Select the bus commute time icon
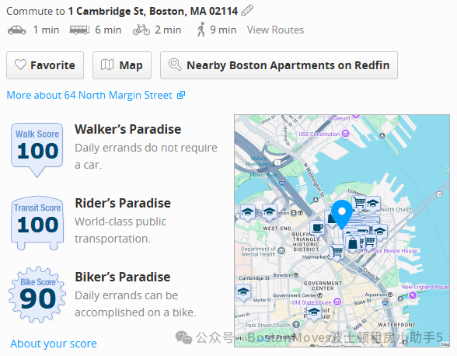This screenshot has height=356, width=457. click(79, 30)
